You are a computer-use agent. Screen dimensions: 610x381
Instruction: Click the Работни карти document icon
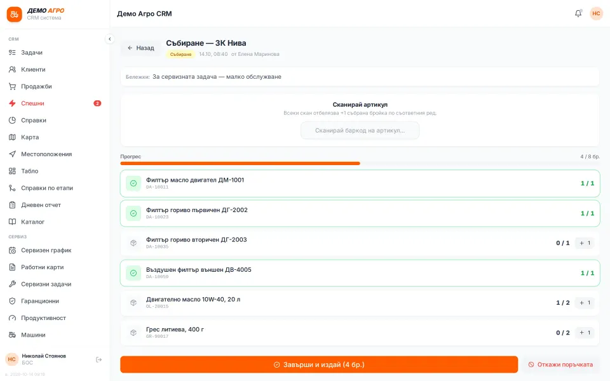click(x=13, y=267)
